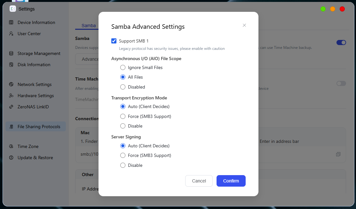
Task: Uncheck the Support SMB 1 checkbox
Action: click(x=114, y=41)
